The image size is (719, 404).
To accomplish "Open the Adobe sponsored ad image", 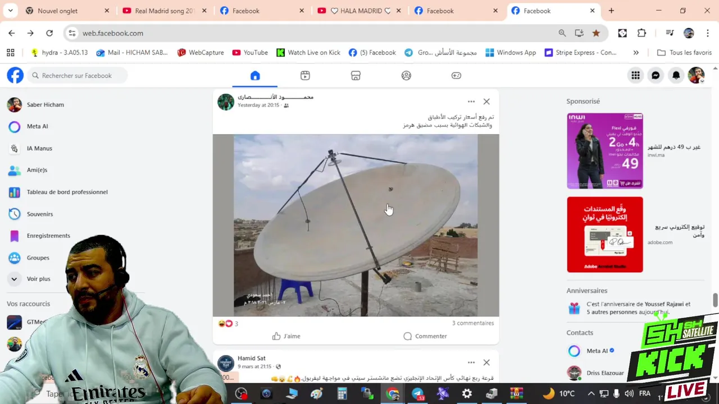I will point(605,235).
